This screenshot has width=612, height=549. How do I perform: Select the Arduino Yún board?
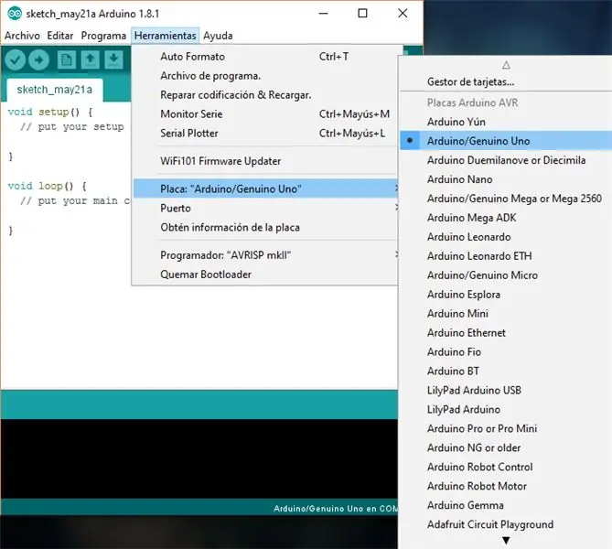coord(506,122)
